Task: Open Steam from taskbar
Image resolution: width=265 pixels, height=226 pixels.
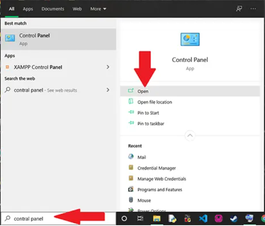Action: (x=234, y=218)
